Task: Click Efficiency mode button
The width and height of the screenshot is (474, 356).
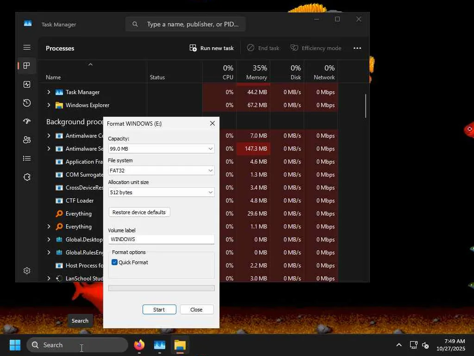Action: tap(316, 48)
